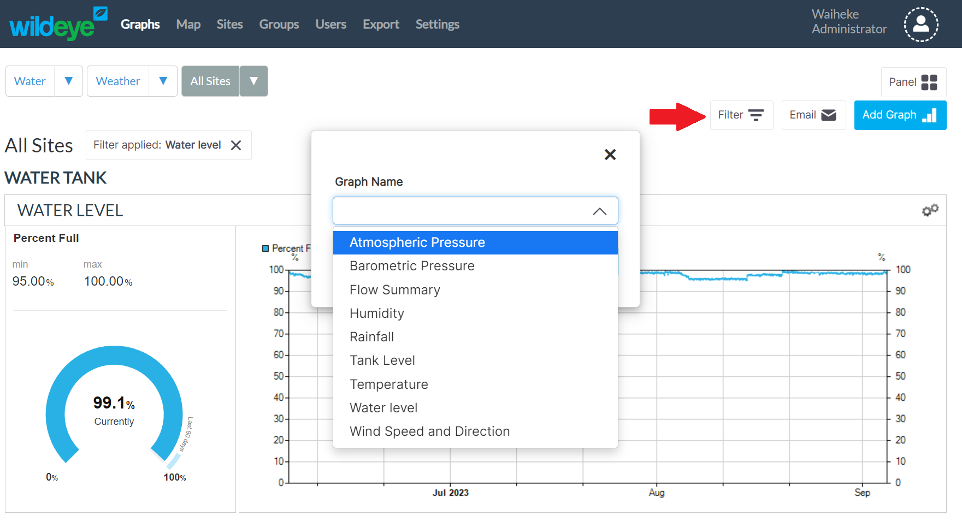Screen dimensions: 962x527
Task: Expand the All Sites dropdown arrow
Action: pos(253,81)
